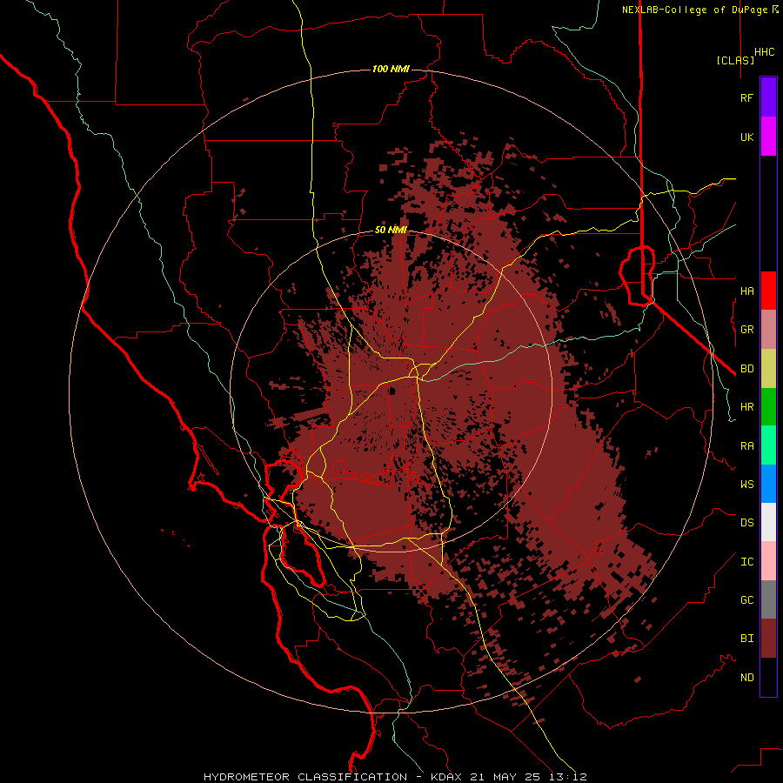
Task: Click the 'RA' legend label
Action: [747, 446]
